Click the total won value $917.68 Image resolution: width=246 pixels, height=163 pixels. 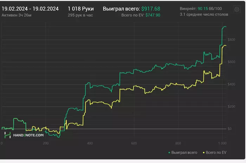tap(151, 9)
